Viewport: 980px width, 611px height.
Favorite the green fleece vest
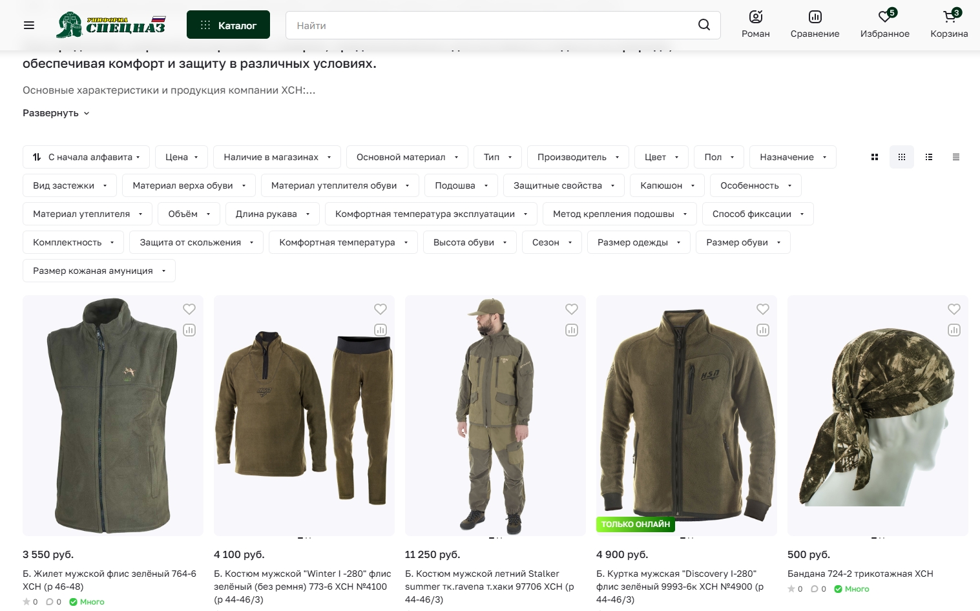189,309
